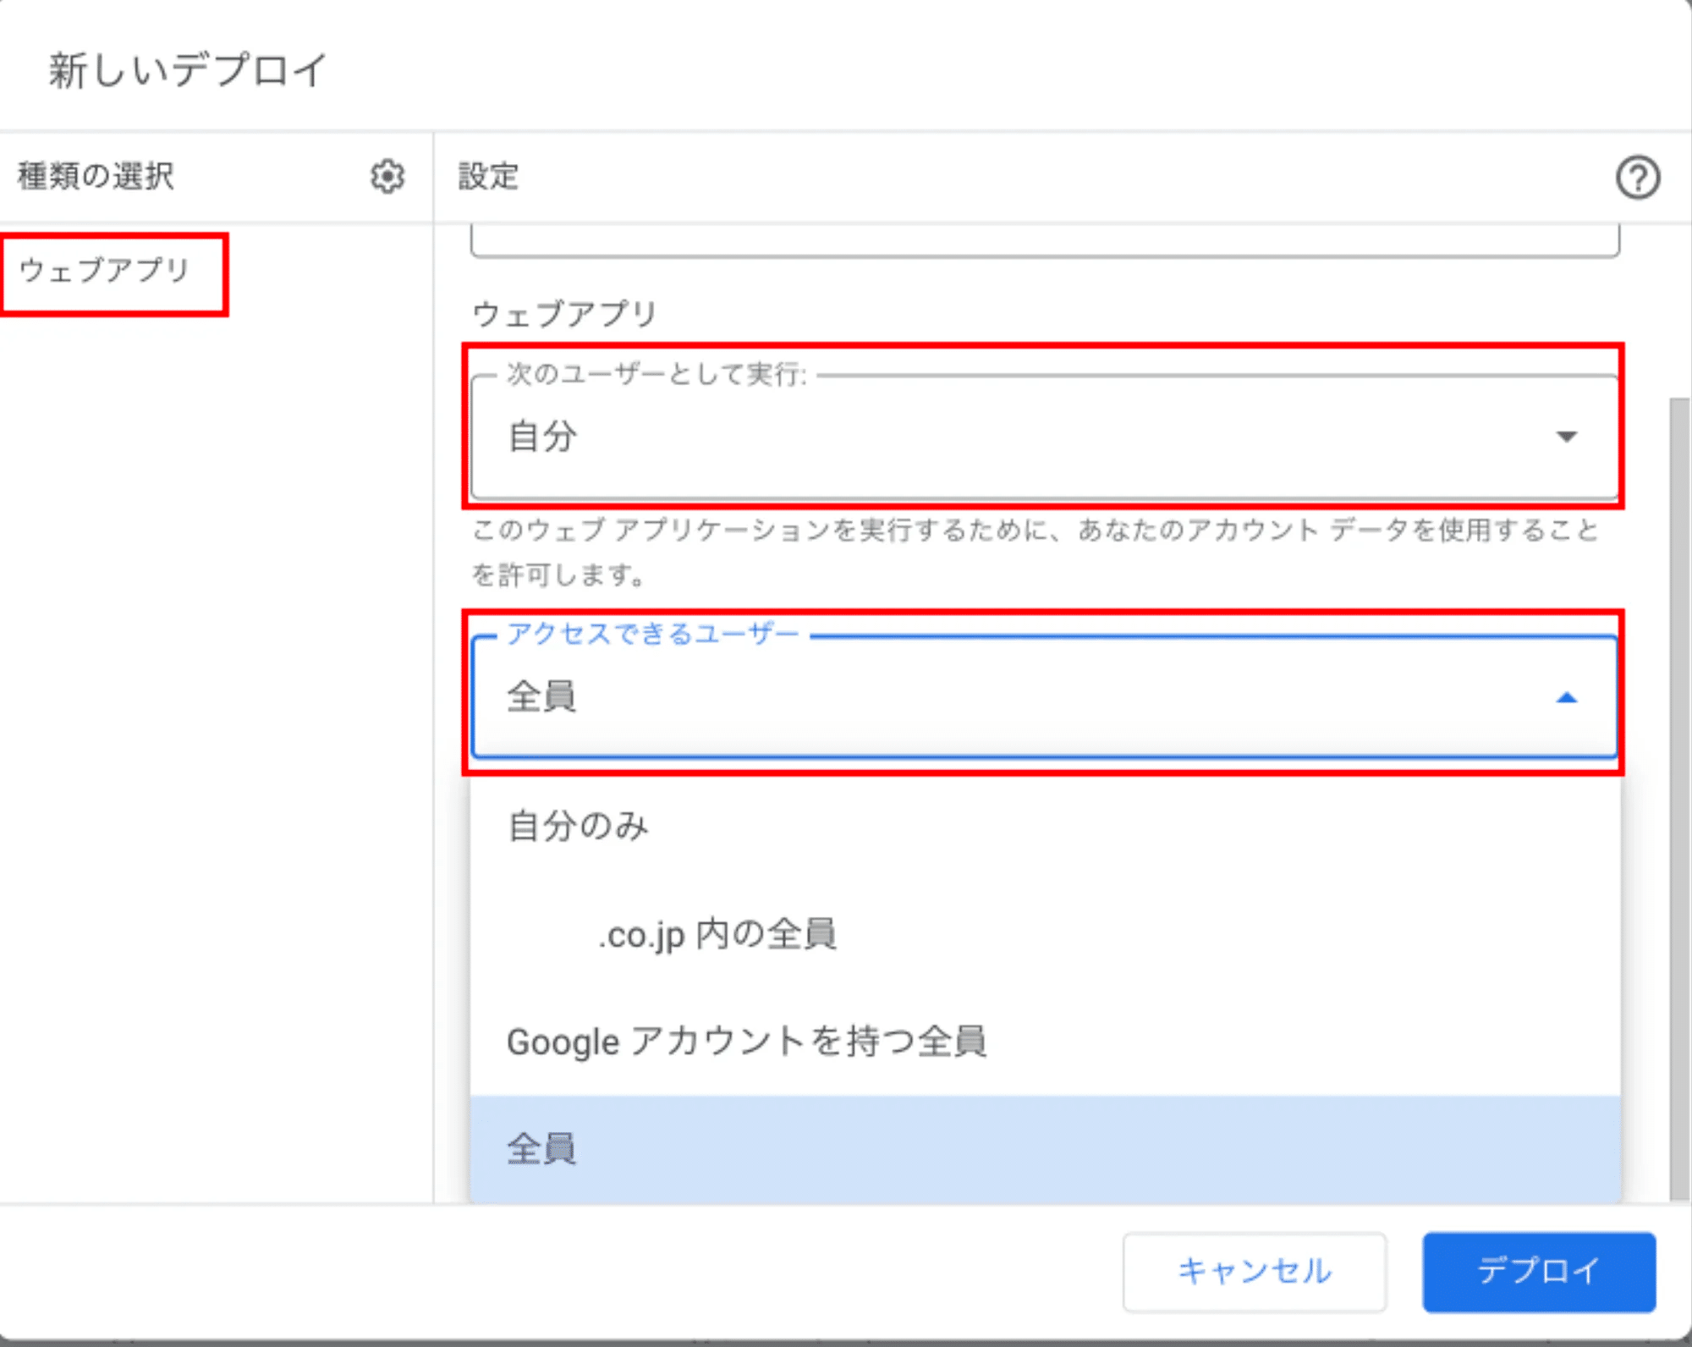This screenshot has height=1347, width=1692.
Task: Choose the 自分のみ option
Action: coord(579,826)
